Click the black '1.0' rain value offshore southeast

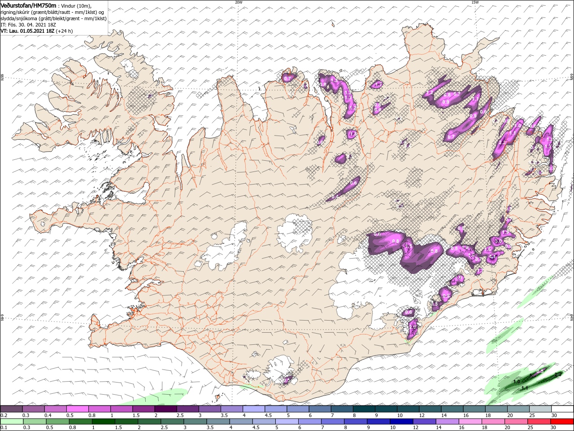pyautogui.click(x=517, y=382)
